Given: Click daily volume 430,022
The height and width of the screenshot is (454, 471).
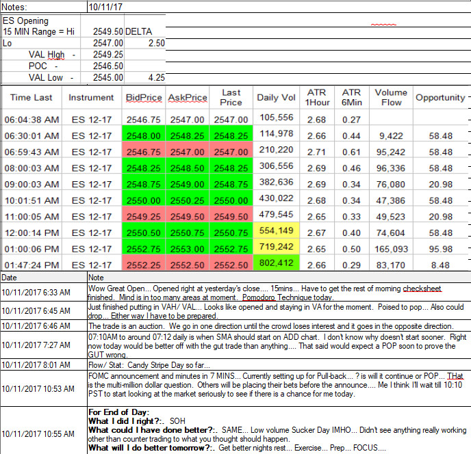Looking at the screenshot, I should point(276,198).
